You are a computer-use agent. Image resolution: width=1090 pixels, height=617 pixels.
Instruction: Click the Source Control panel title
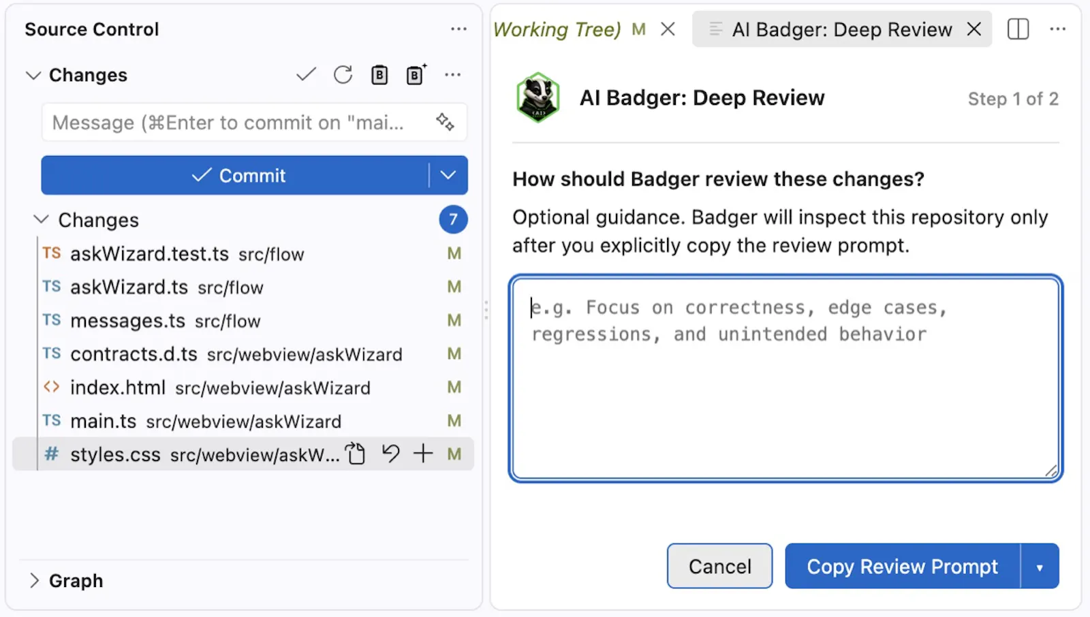pos(92,29)
